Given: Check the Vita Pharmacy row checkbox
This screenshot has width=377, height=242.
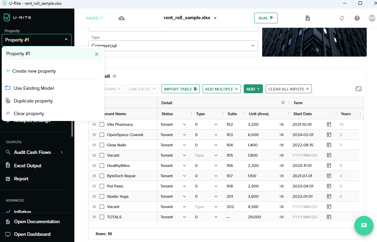Looking at the screenshot, I should 102,124.
